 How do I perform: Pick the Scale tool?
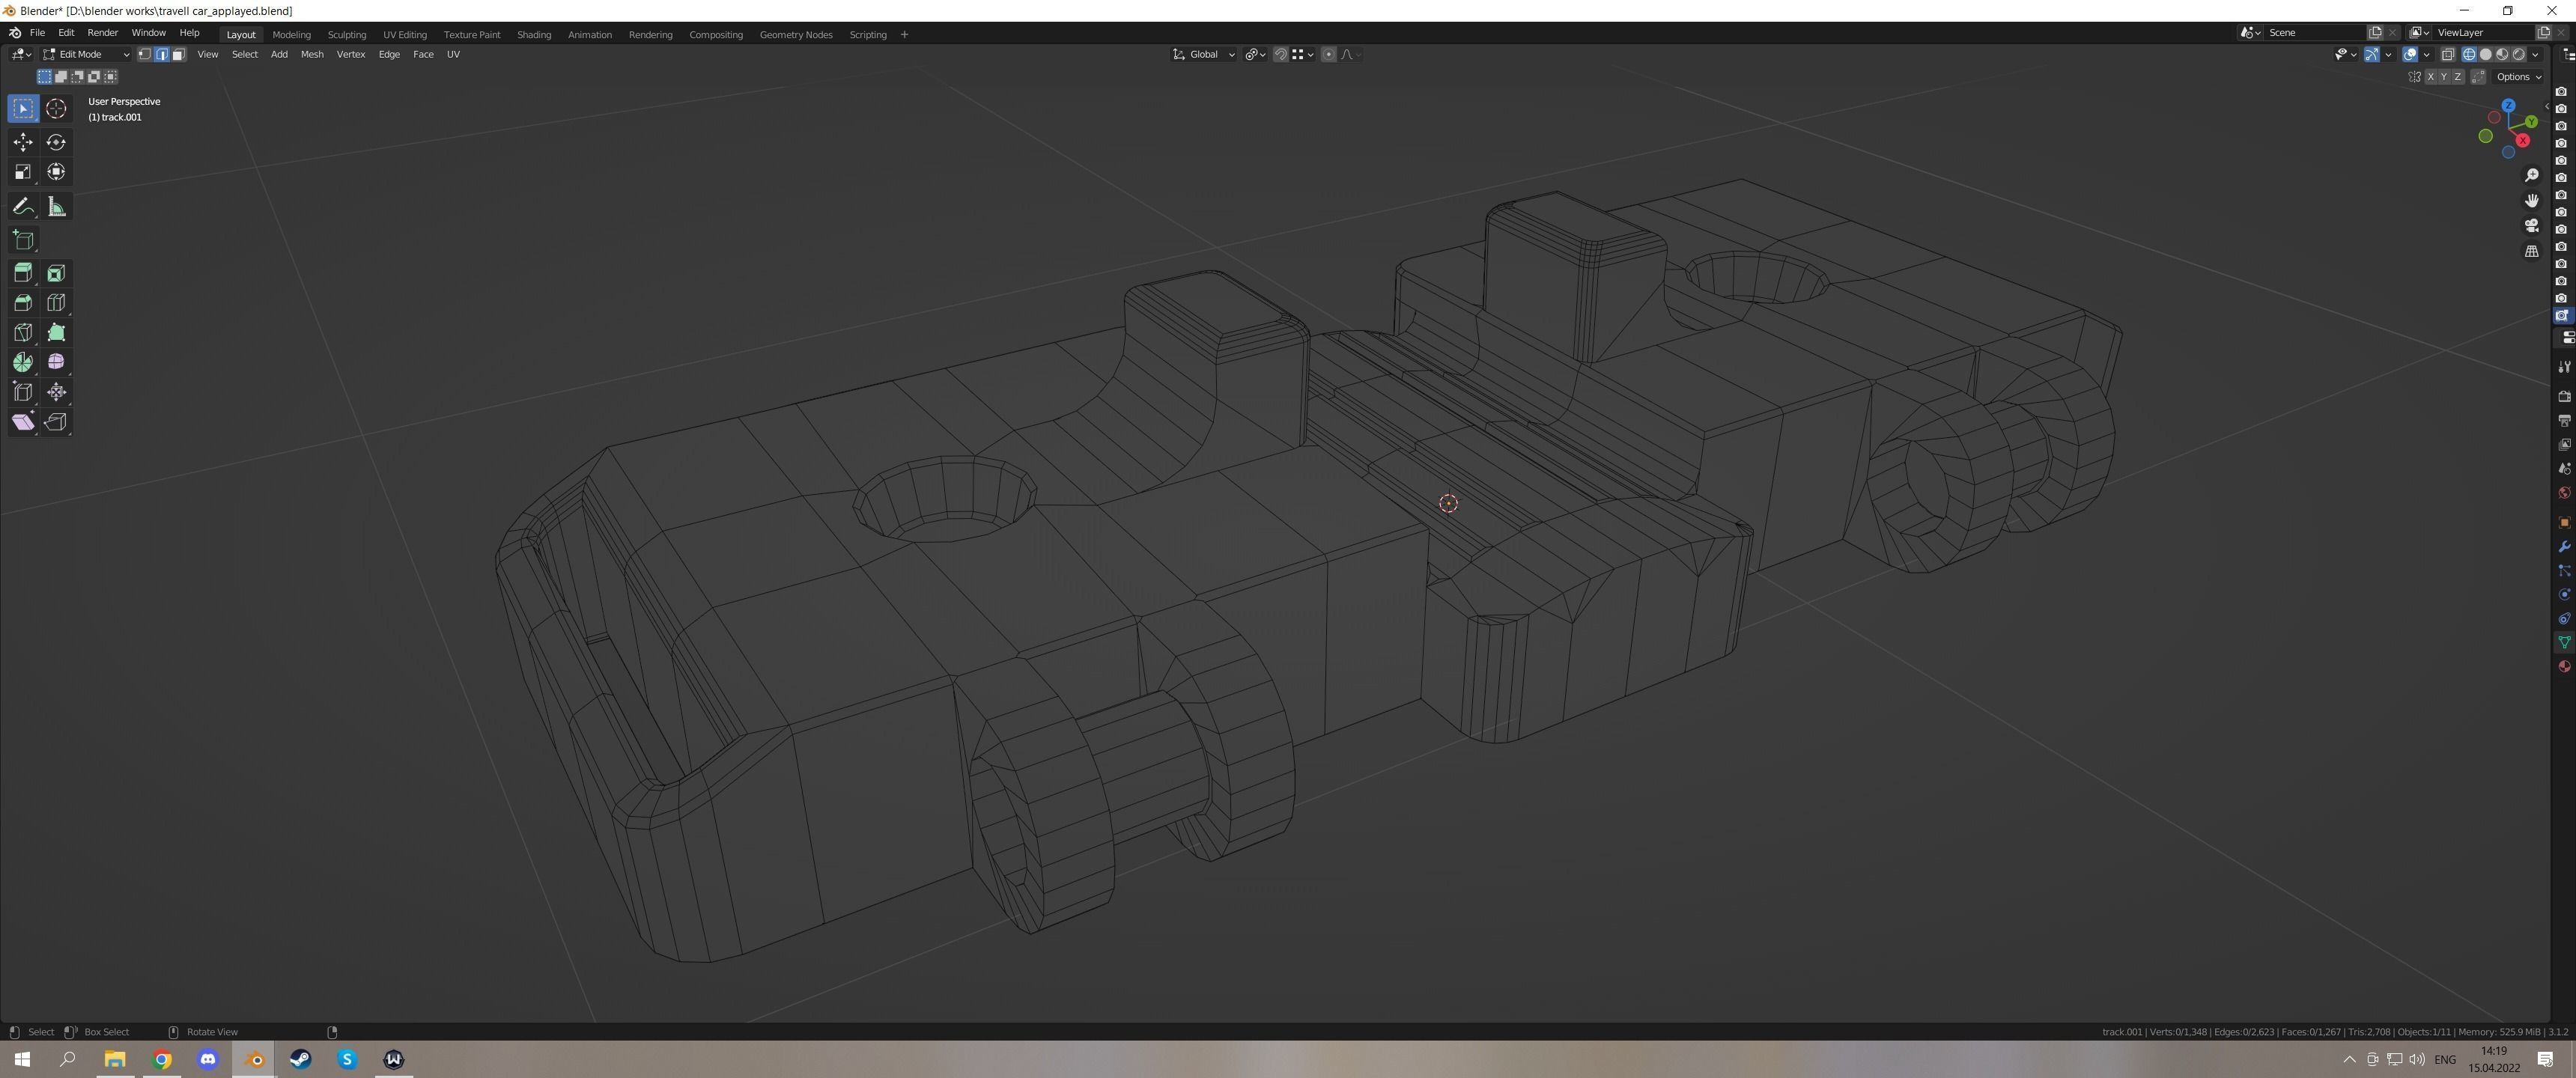23,172
